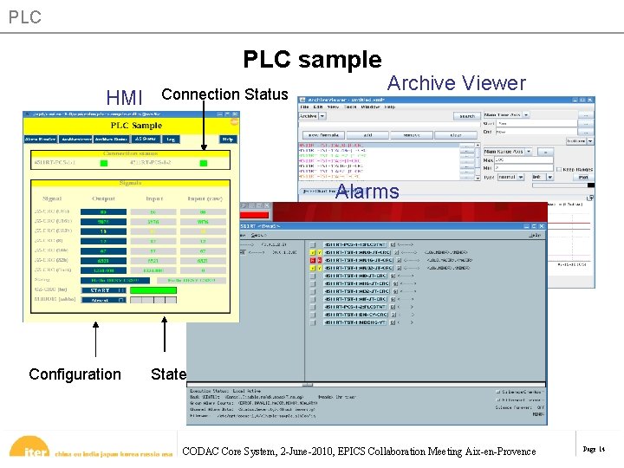This screenshot has height=468, width=624.
Task: Open View menu in Archive Viewer
Action: point(333,107)
